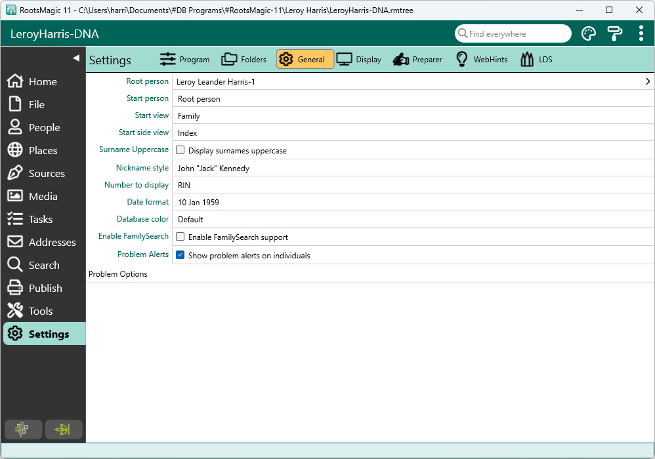The image size is (655, 459).
Task: Click the tree icon button at bottom left
Action: (23, 429)
